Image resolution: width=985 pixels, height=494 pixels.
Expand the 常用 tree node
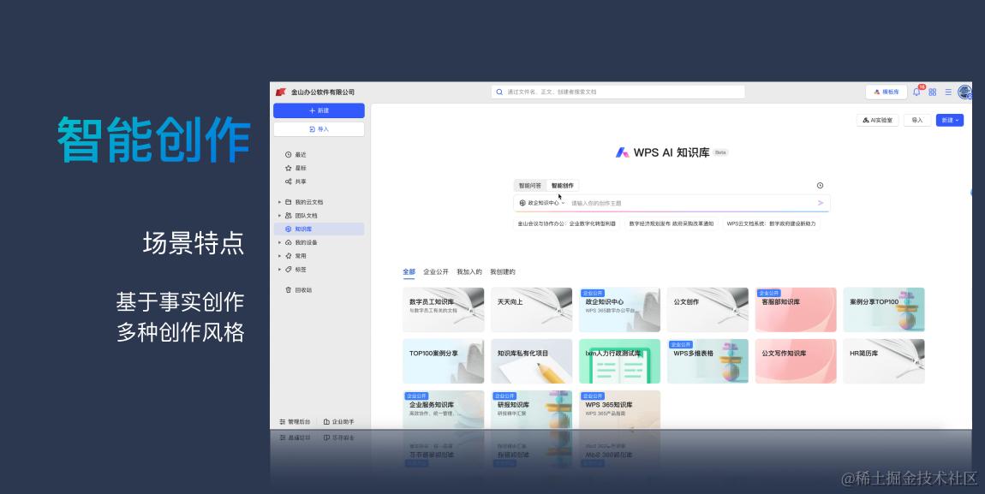tap(279, 256)
